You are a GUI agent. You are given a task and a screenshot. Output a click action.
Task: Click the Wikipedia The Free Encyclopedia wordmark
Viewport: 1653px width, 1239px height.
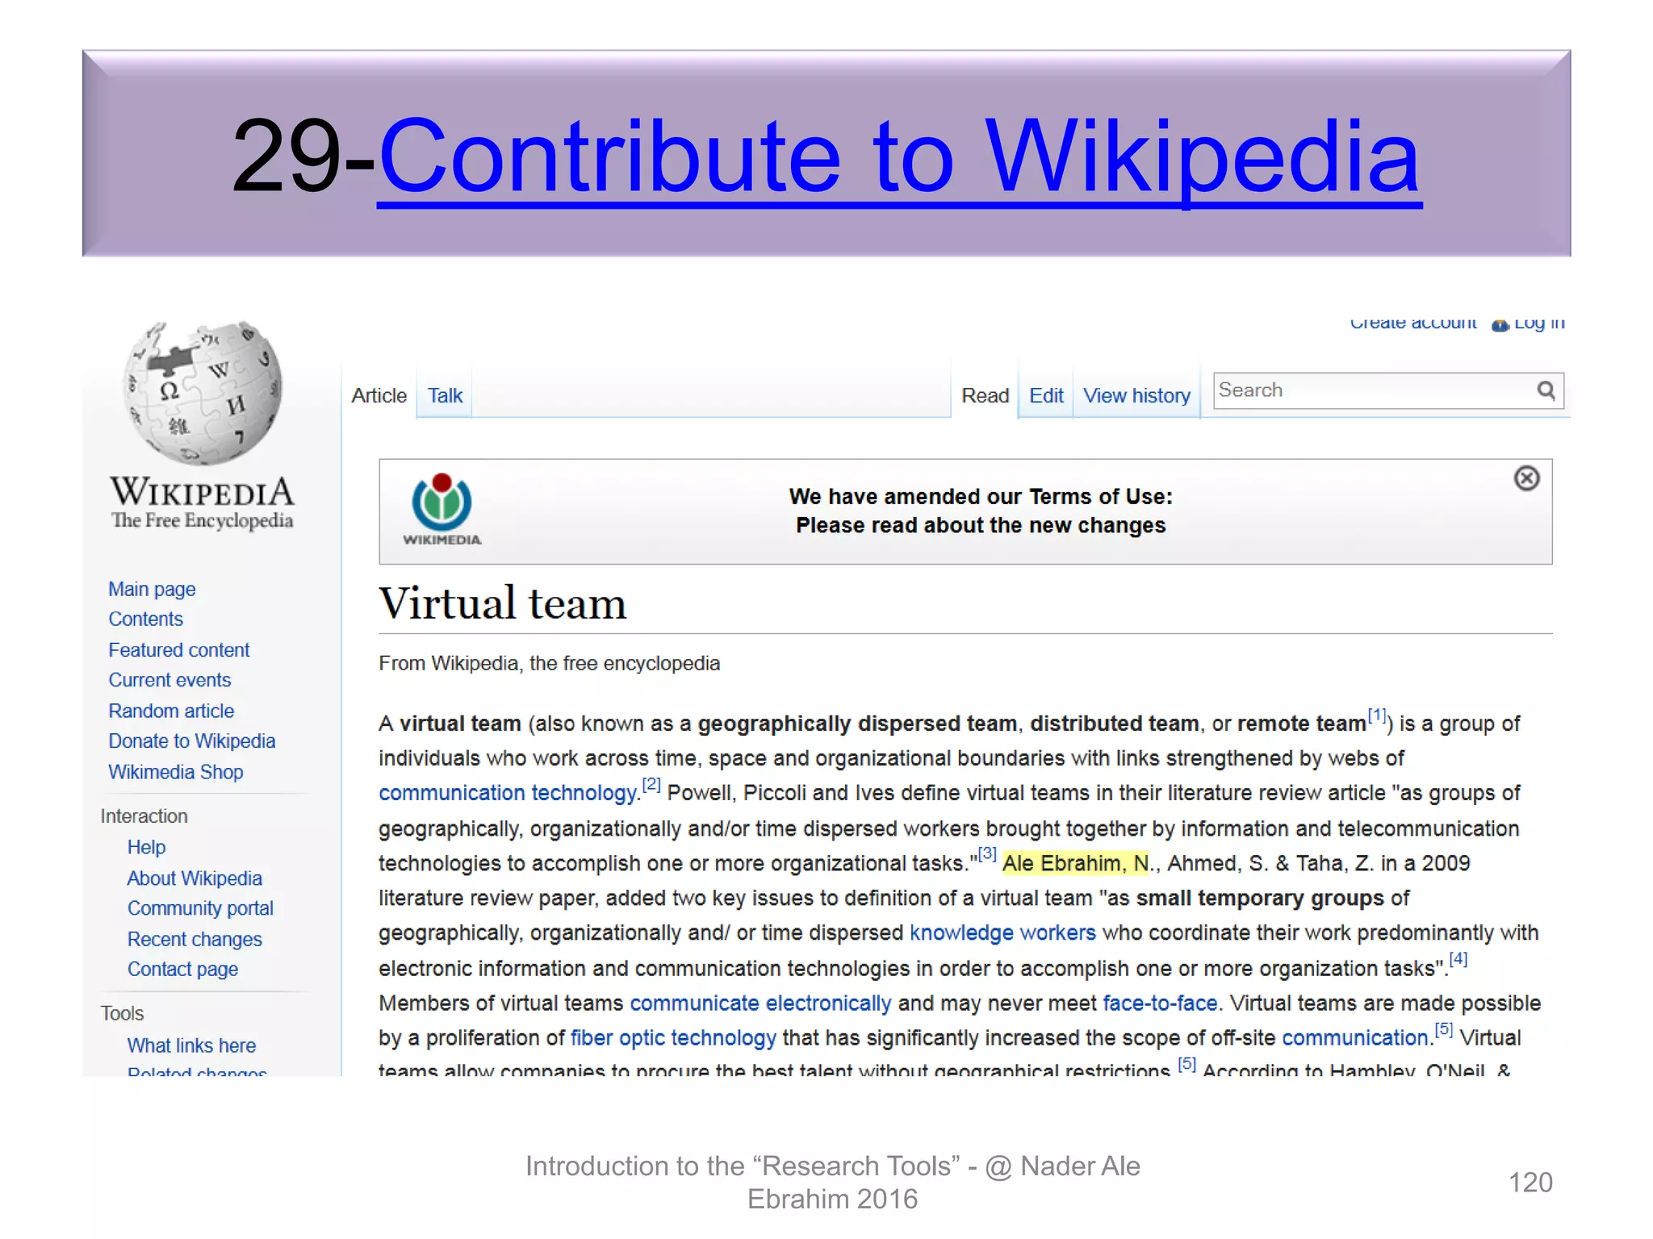(x=202, y=502)
